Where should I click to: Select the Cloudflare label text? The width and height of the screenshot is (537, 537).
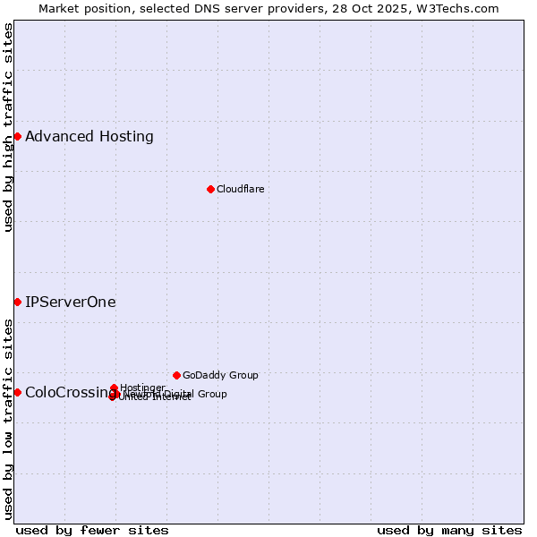click(240, 189)
